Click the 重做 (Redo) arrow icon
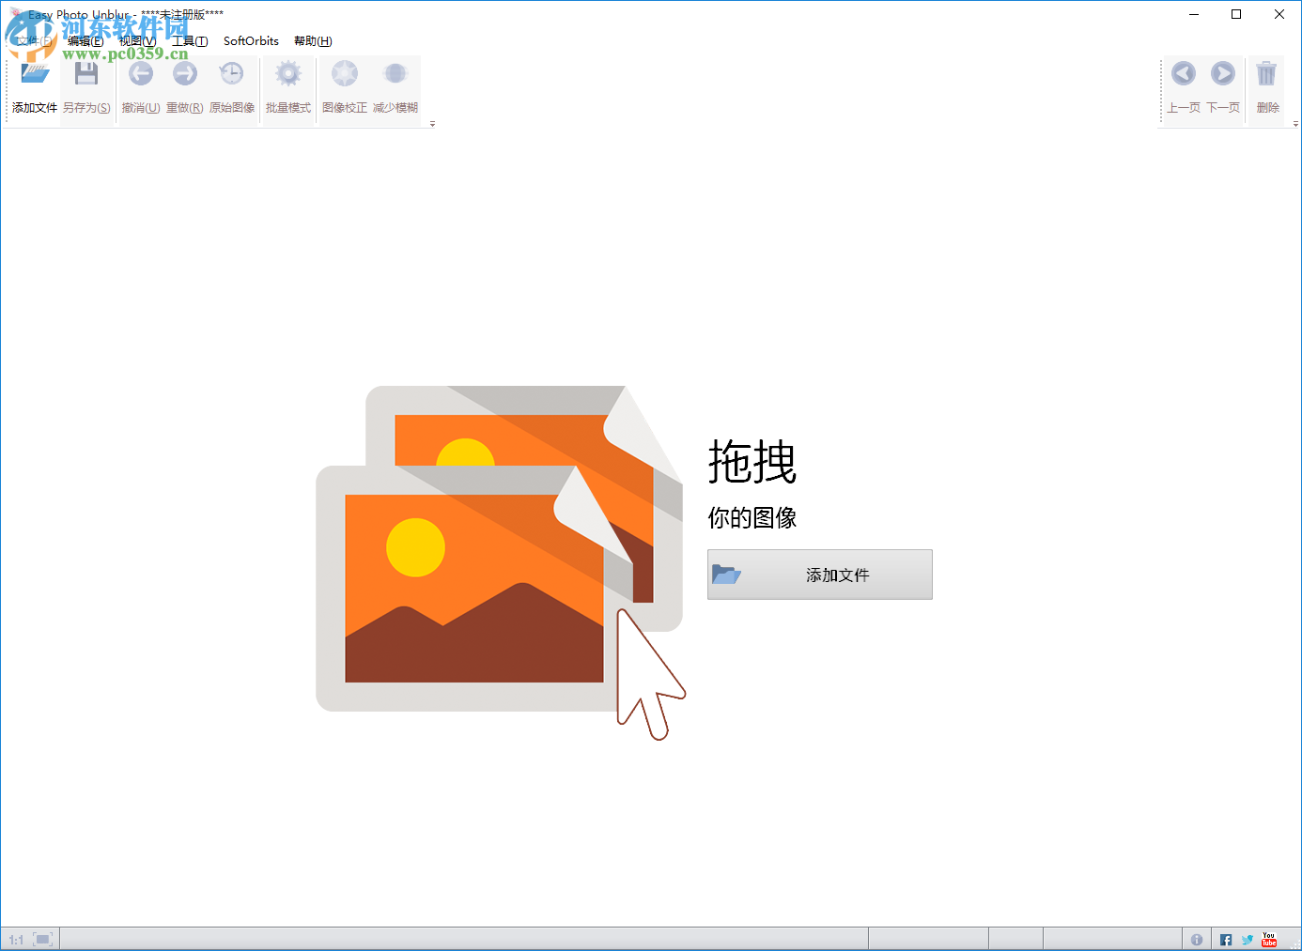 [x=184, y=73]
